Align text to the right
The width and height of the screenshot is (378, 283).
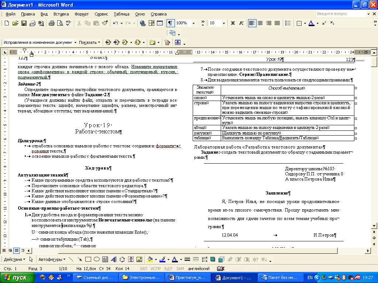[x=269, y=23]
